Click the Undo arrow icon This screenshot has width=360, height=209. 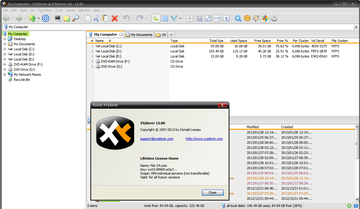pos(126,19)
